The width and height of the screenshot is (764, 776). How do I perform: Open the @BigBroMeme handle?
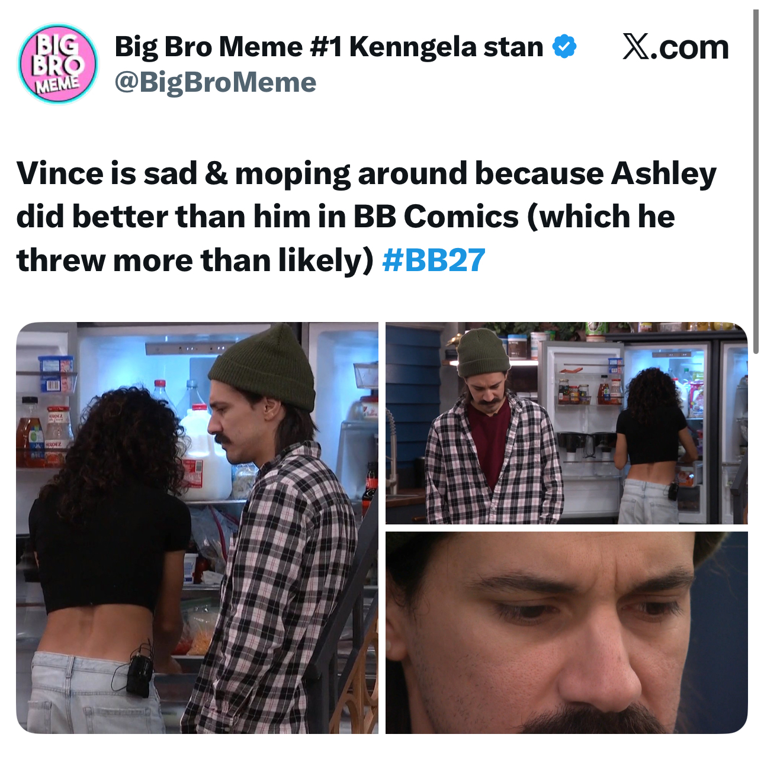click(216, 82)
